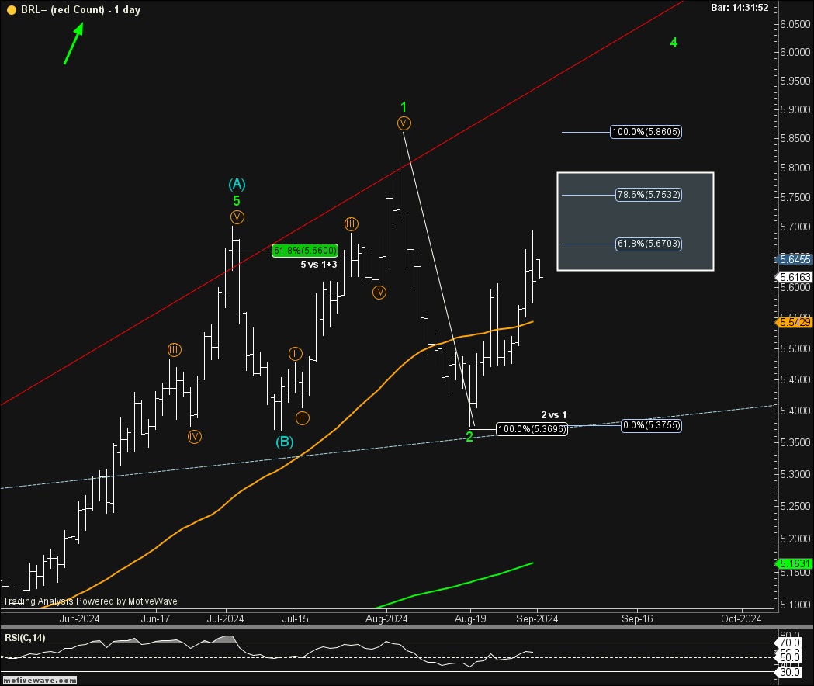The width and height of the screenshot is (814, 686).
Task: Select the 61.8%(5.6703) level label
Action: tap(649, 244)
